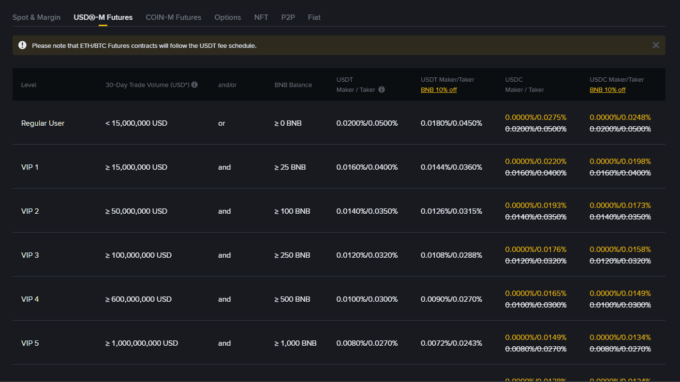
Task: Click the ETH/BTC Futures fee schedule notice text
Action: pyautogui.click(x=144, y=46)
